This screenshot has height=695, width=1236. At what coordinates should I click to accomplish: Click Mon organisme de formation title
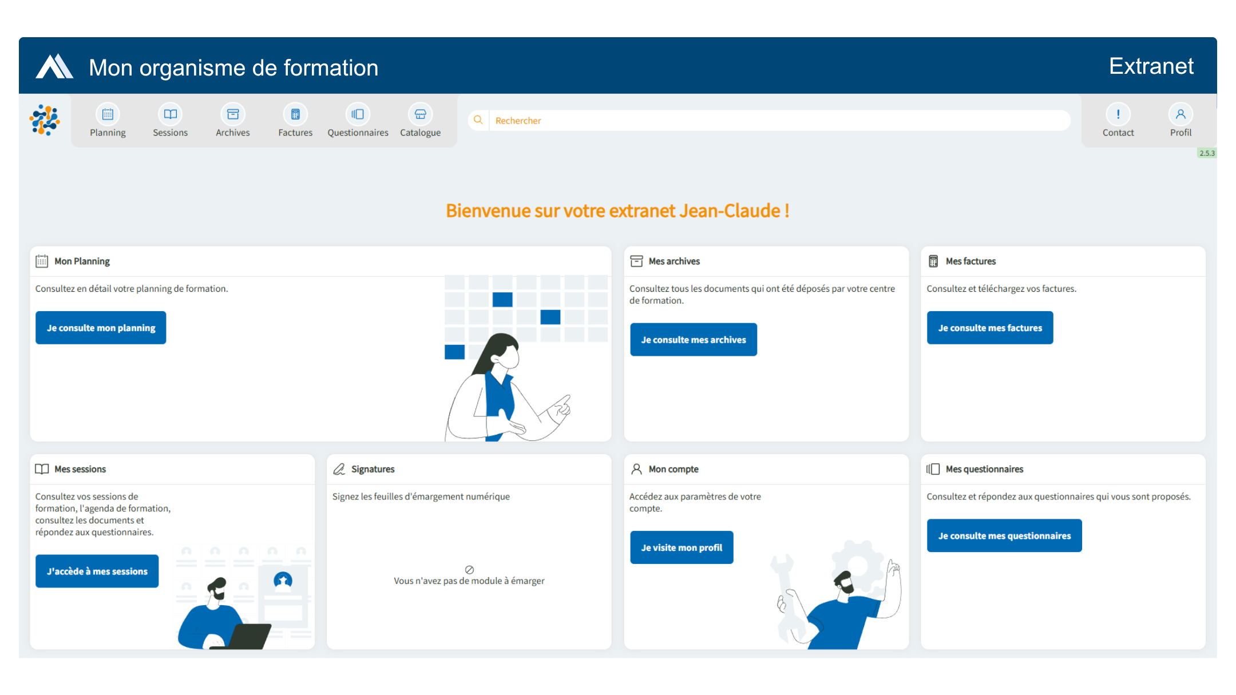(x=233, y=67)
